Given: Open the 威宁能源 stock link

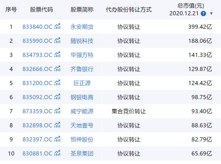Looking at the screenshot, I should [x=82, y=111].
